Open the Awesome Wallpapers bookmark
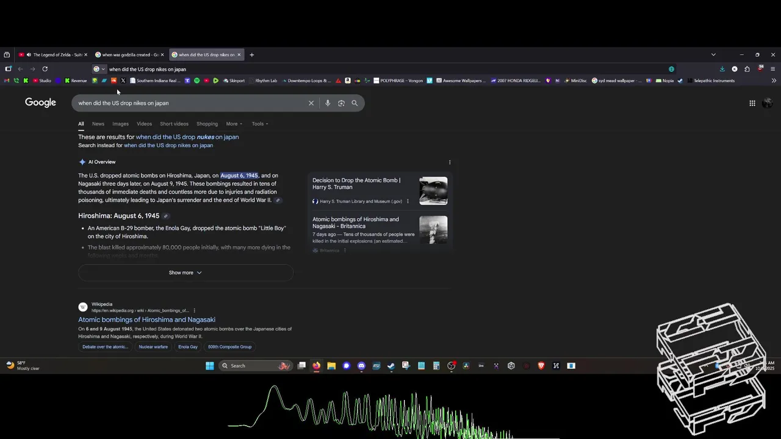 tap(461, 80)
